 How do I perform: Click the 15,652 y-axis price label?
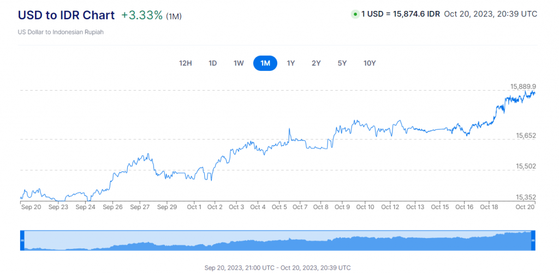[x=526, y=135]
